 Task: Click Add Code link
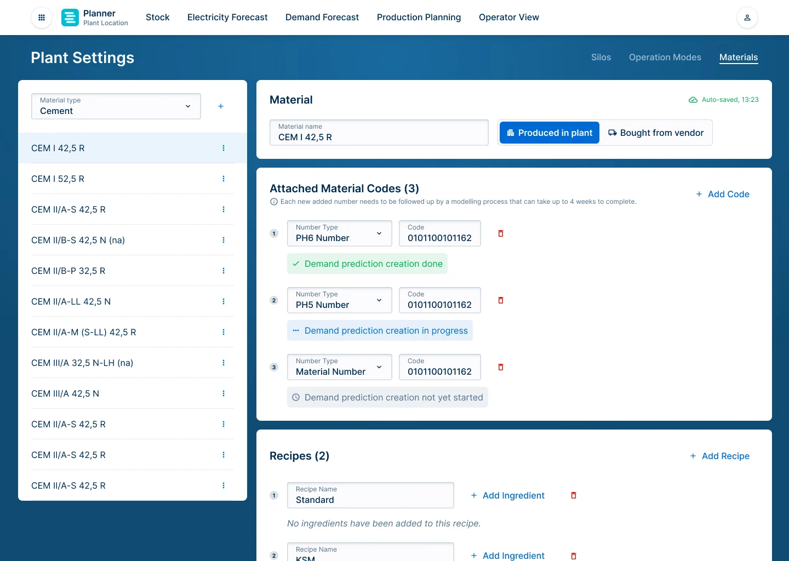pyautogui.click(x=723, y=194)
